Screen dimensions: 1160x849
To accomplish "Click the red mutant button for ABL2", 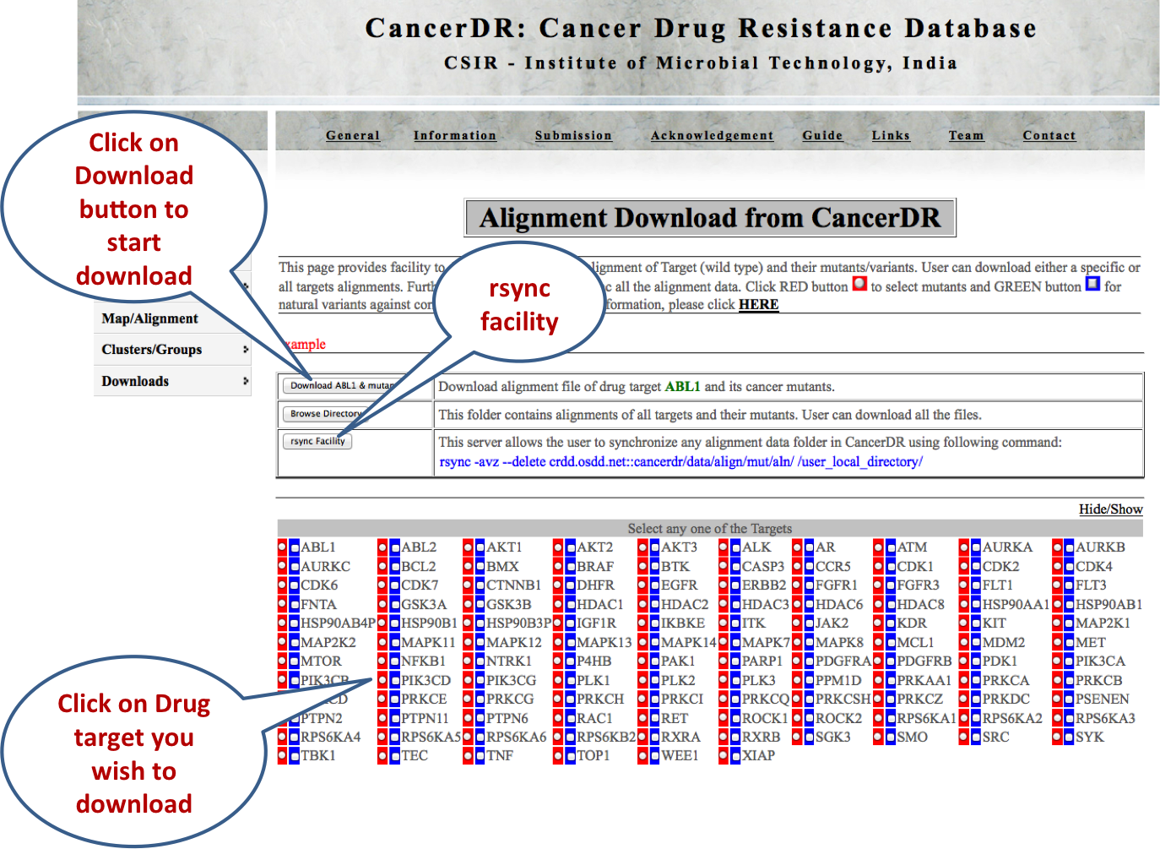I will [382, 547].
